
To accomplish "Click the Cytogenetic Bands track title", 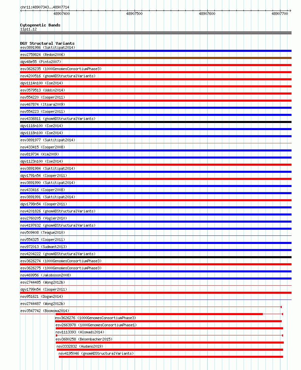I will tap(40, 25).
